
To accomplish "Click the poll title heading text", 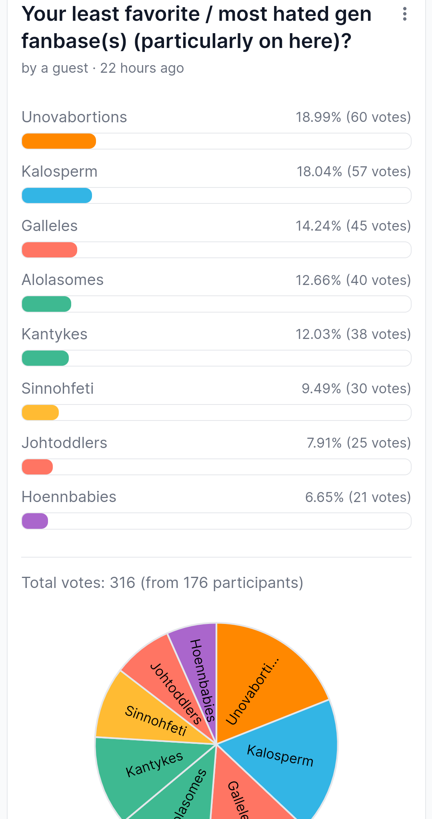I will [196, 27].
